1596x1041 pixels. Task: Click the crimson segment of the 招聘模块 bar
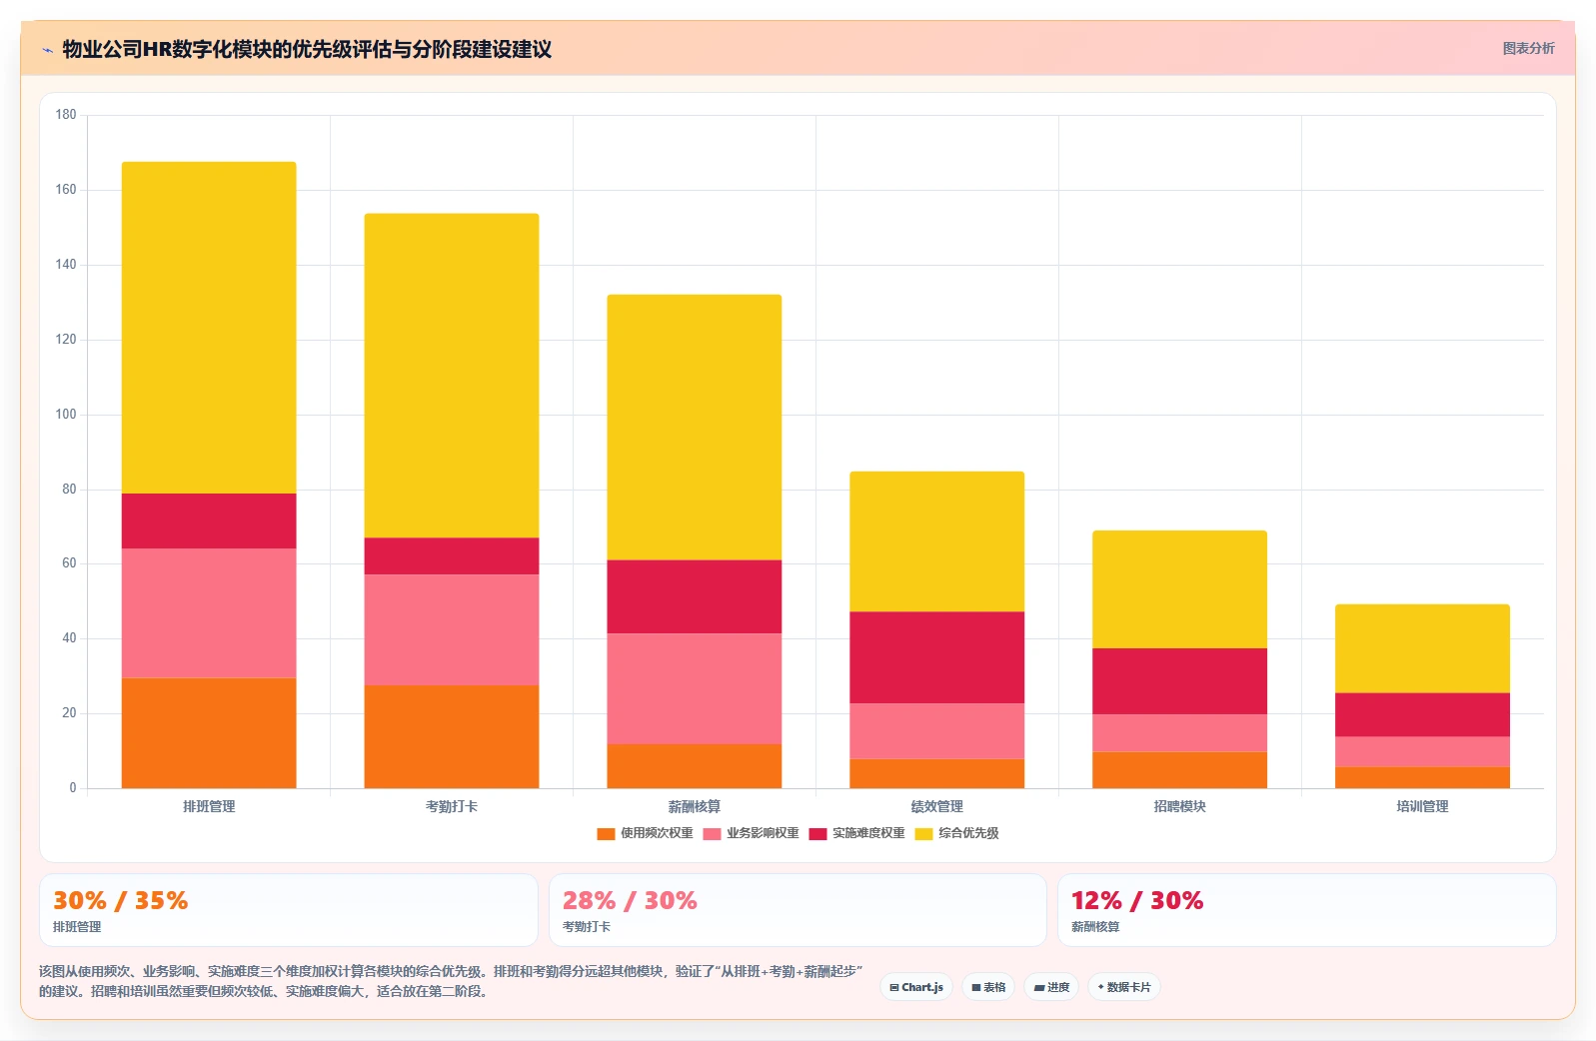point(1180,681)
